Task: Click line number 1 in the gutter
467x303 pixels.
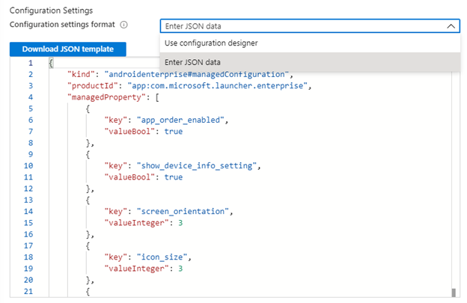Action: pos(31,64)
